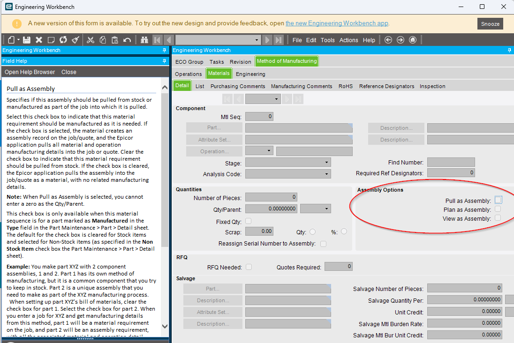Open the Reference Designators tab
This screenshot has height=343, width=514.
(x=386, y=86)
